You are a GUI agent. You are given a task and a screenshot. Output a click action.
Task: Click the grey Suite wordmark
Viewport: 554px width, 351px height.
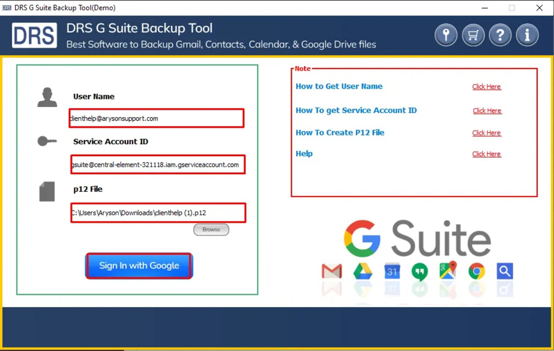tap(441, 239)
